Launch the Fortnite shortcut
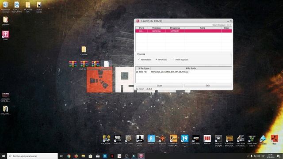This screenshot has height=159, width=283. click(151, 140)
